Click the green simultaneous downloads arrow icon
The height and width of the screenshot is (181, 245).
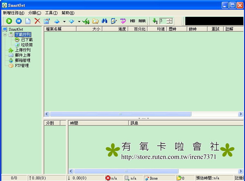coord(155,21)
